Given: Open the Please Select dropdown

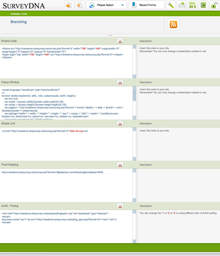Looking at the screenshot, I should 107,5.
